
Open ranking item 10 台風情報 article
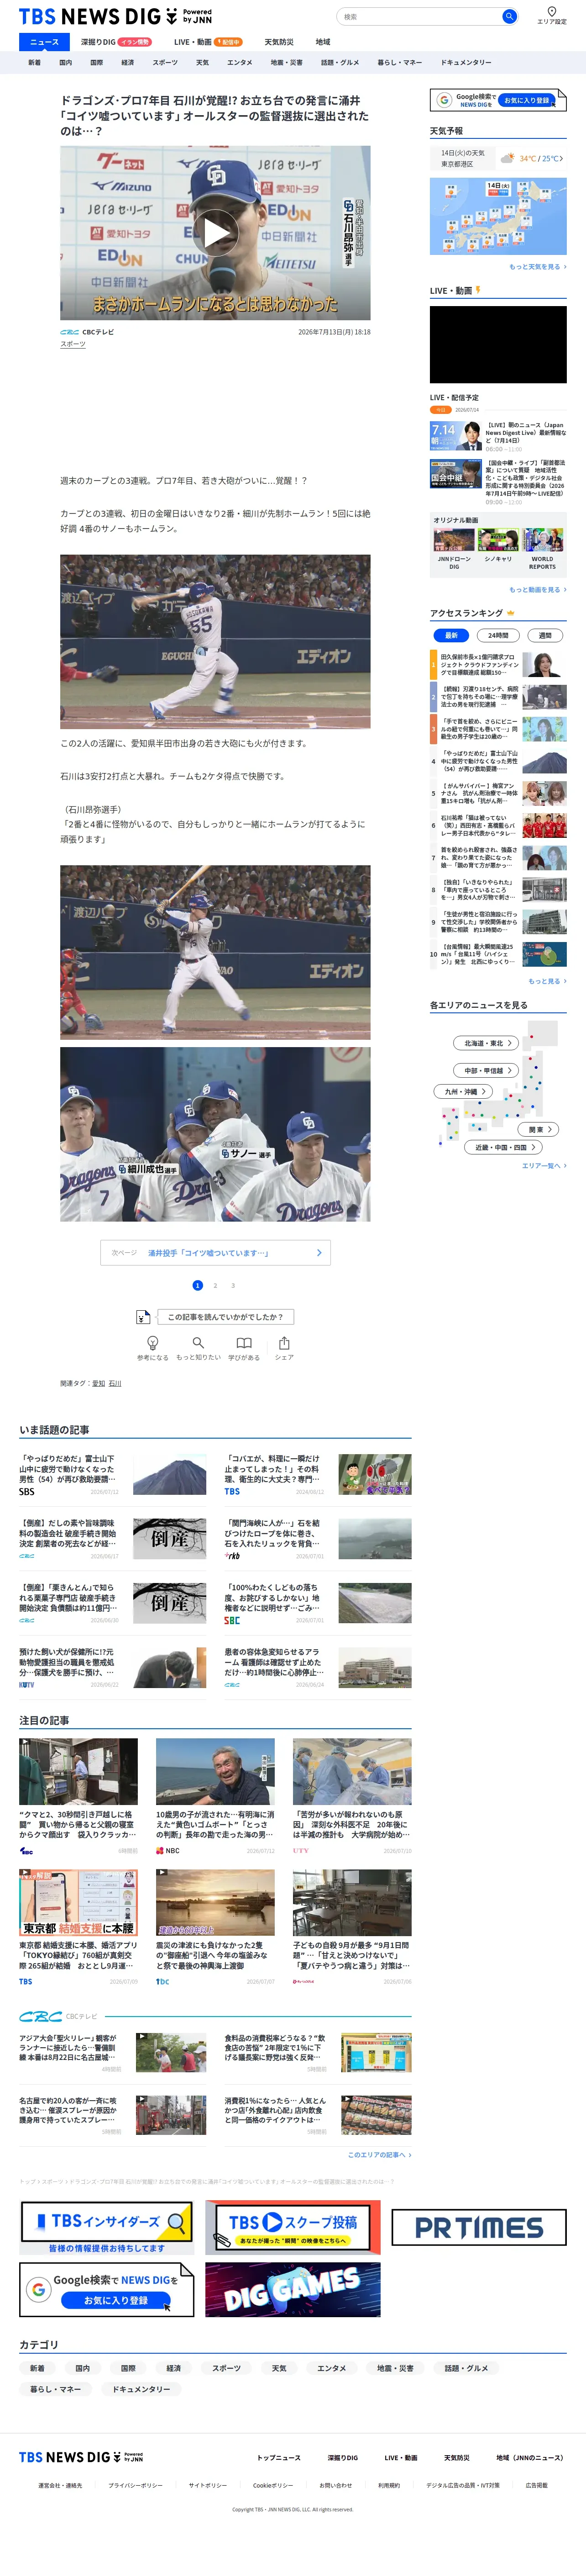click(x=498, y=954)
